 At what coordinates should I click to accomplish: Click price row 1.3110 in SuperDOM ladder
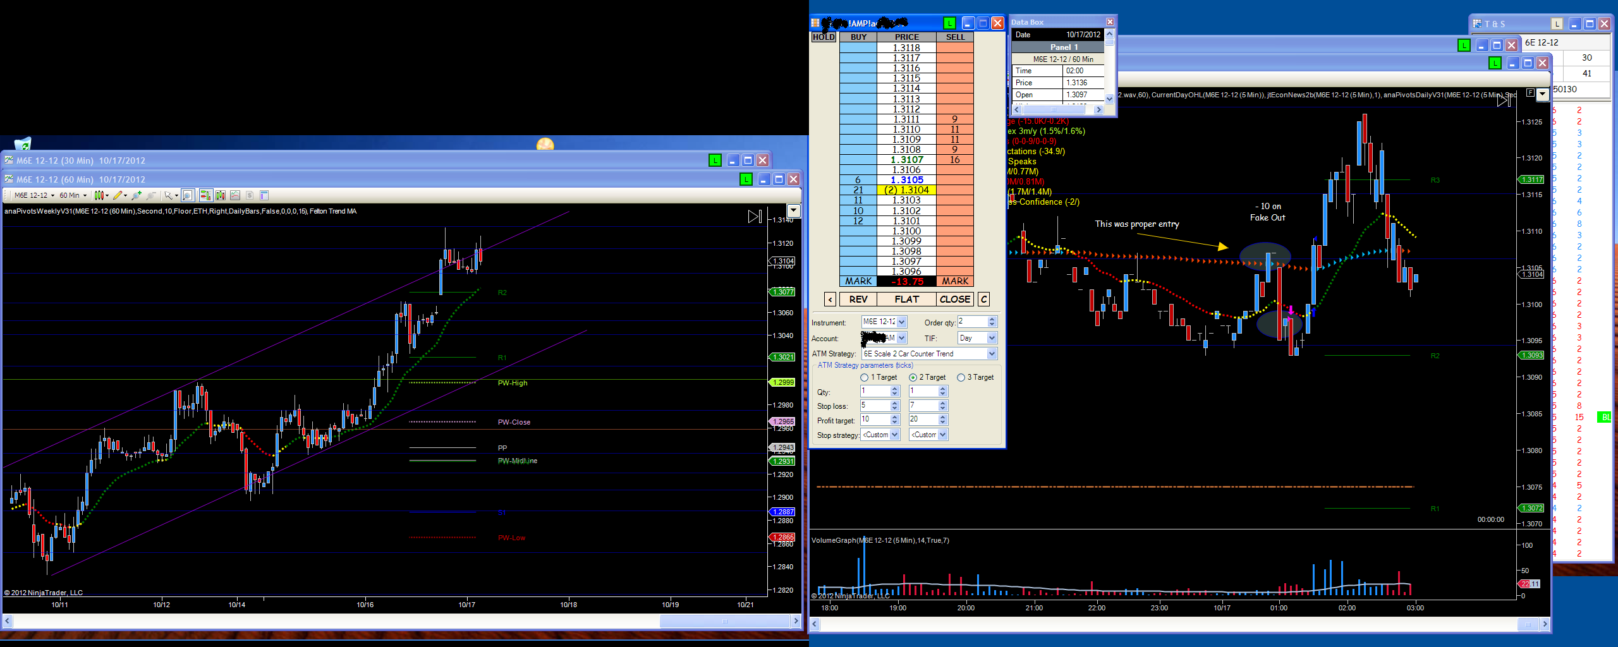click(906, 129)
